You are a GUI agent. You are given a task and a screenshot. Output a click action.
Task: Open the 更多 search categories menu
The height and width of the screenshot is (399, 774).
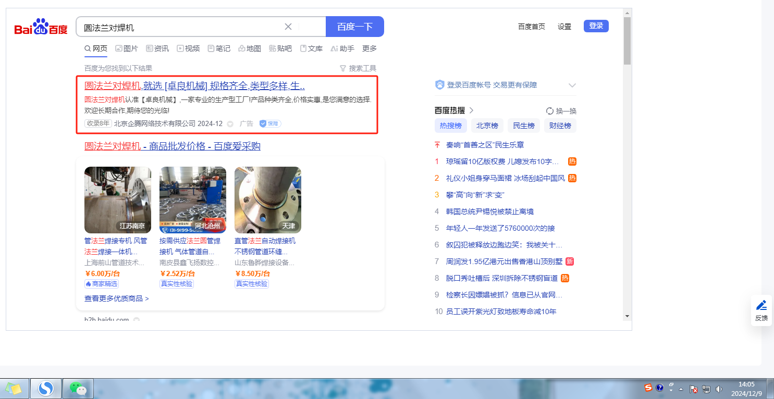[x=370, y=48]
